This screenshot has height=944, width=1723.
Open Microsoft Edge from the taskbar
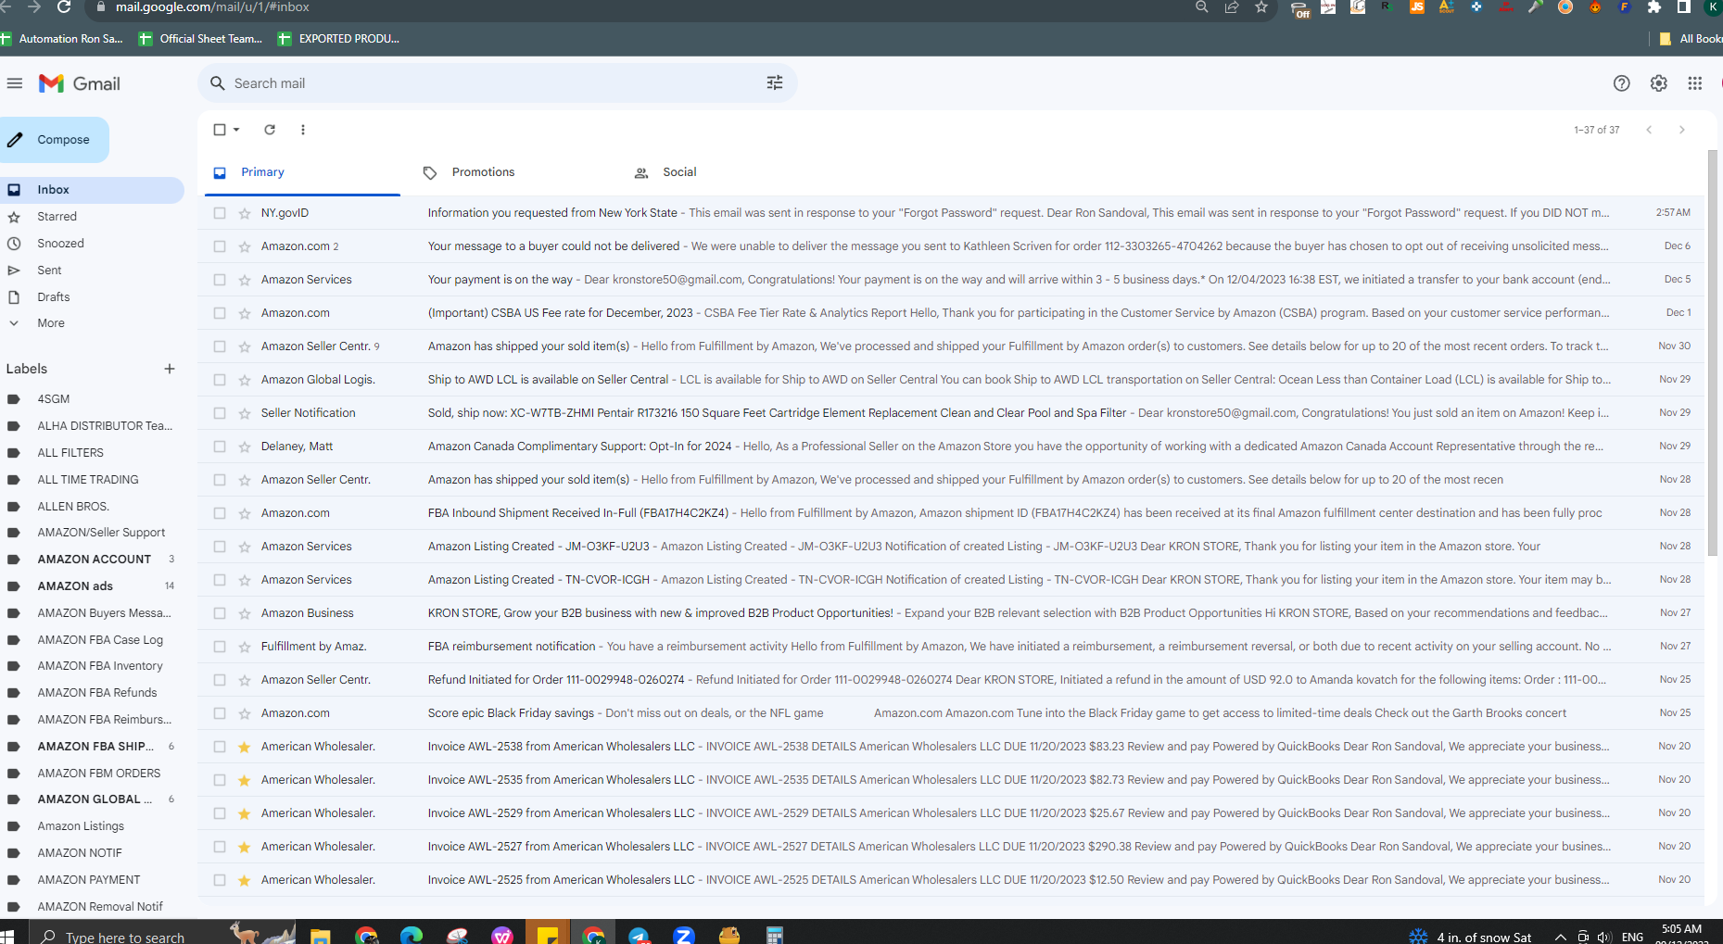tap(412, 936)
